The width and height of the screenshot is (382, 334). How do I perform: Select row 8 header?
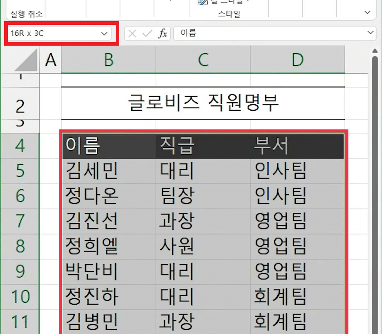pos(20,246)
